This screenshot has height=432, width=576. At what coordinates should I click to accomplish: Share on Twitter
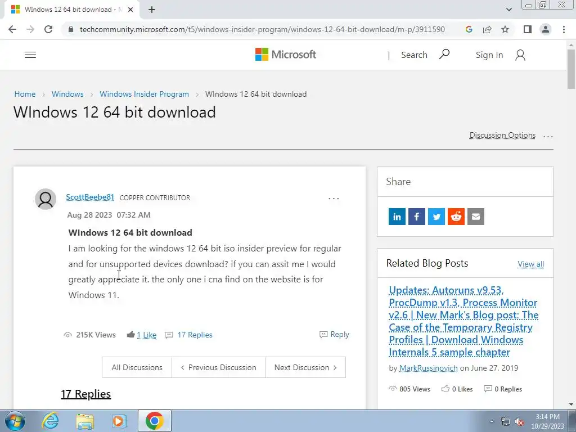point(436,217)
